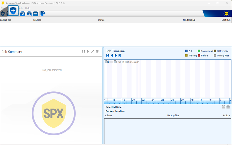Zoom in timeline with the plus button
This screenshot has width=232, height=145.
tap(115, 62)
